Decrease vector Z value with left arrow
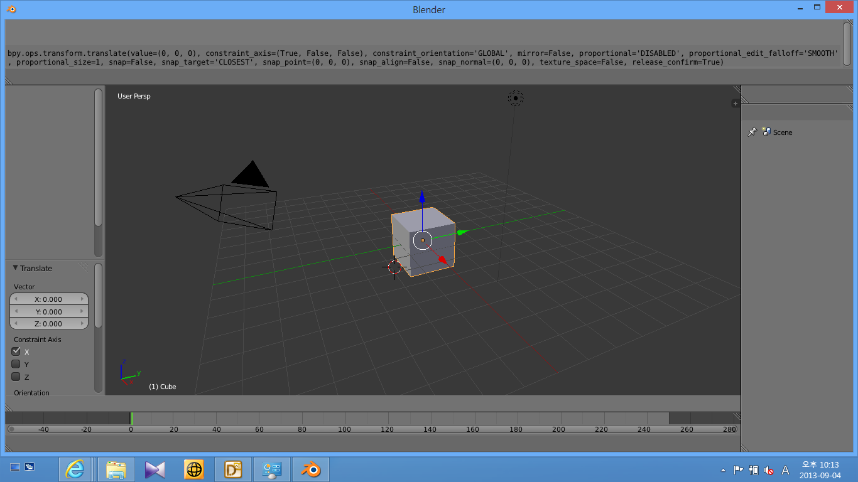The height and width of the screenshot is (482, 858). pos(16,324)
